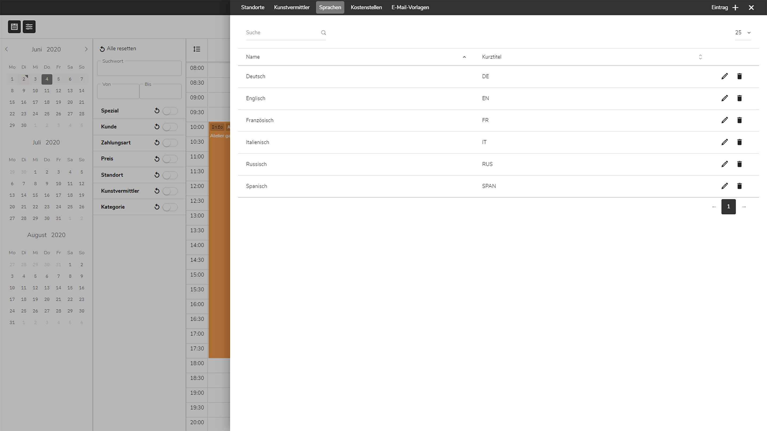Select the Sprachen tab
The width and height of the screenshot is (767, 431).
coord(330,7)
